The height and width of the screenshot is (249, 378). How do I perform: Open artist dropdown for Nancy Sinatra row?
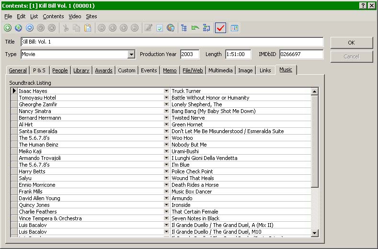(166, 111)
